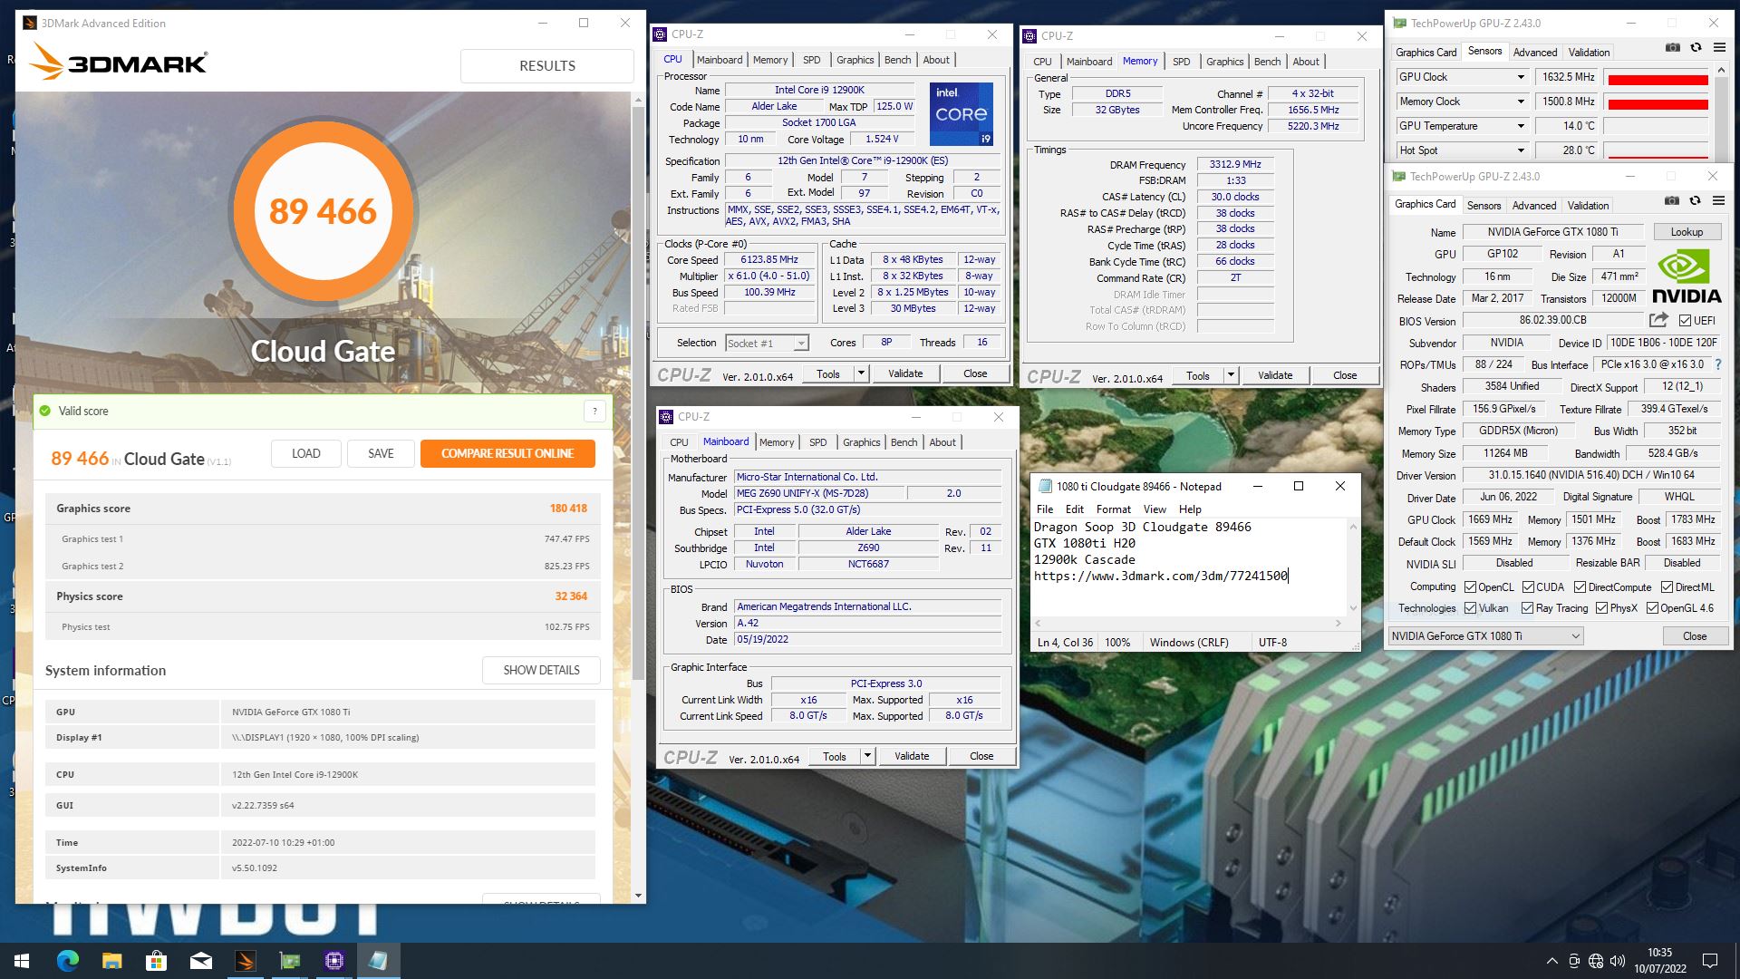Open the notification center icon
Viewport: 1740px width, 979px height.
pos(1710,961)
